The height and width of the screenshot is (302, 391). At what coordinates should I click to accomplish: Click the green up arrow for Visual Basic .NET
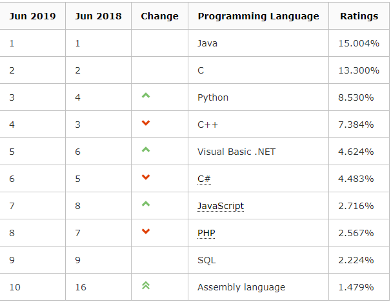(146, 150)
